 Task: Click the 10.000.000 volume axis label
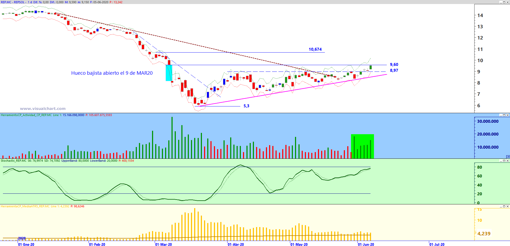tap(488, 147)
